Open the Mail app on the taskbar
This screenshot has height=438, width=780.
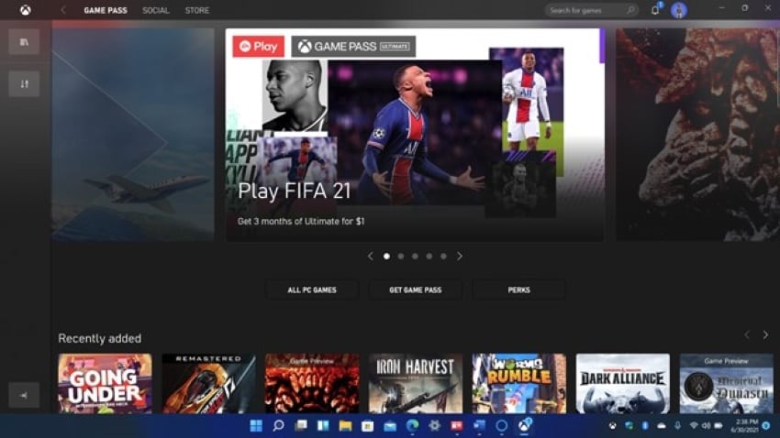tap(390, 425)
